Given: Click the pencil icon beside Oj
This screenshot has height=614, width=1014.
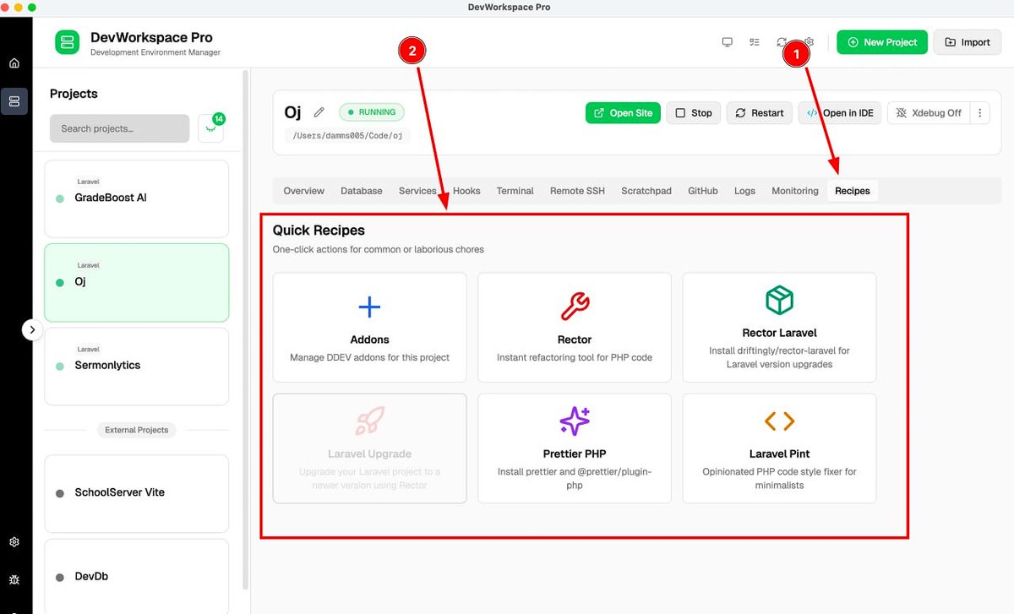Looking at the screenshot, I should [319, 112].
